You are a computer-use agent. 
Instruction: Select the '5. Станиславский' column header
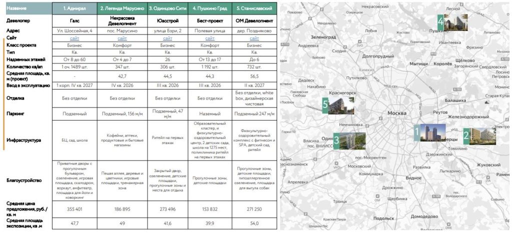[x=254, y=8]
